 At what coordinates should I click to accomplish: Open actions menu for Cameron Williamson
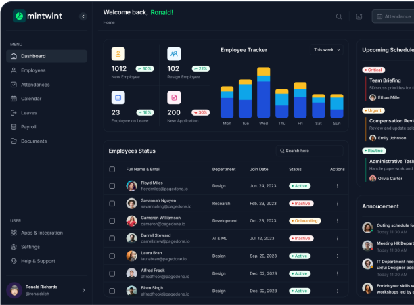338,221
